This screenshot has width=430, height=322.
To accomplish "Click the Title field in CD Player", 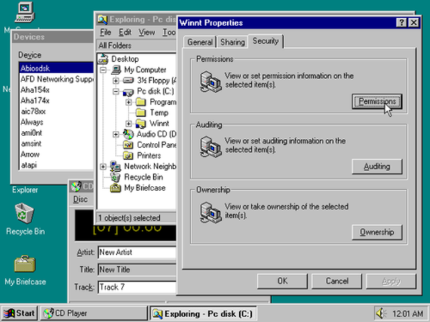I will coord(137,270).
